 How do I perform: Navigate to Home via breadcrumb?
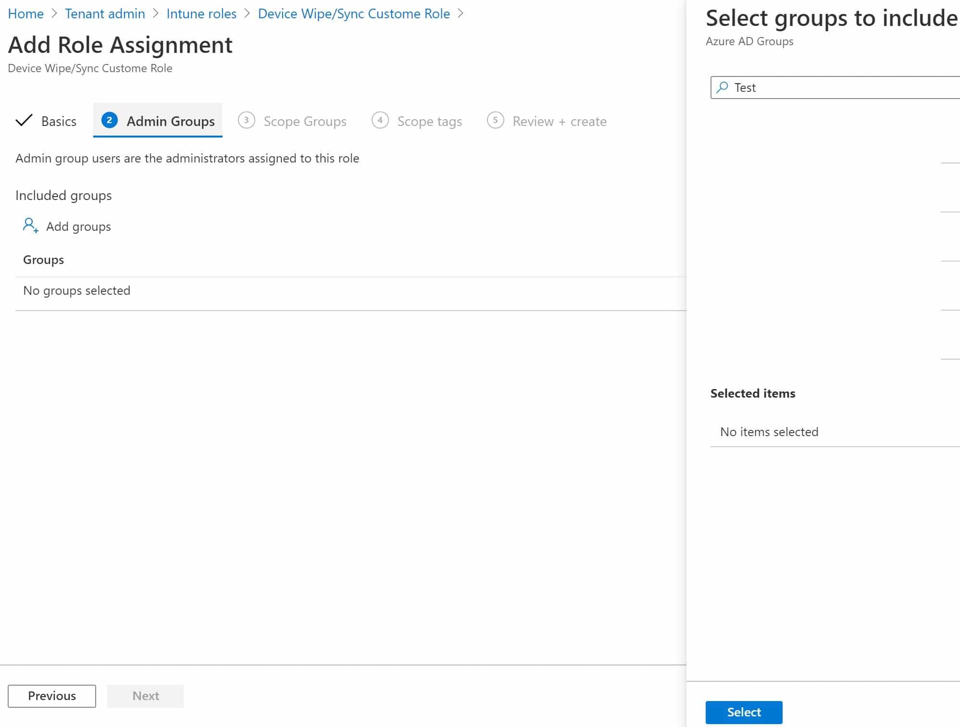click(25, 13)
